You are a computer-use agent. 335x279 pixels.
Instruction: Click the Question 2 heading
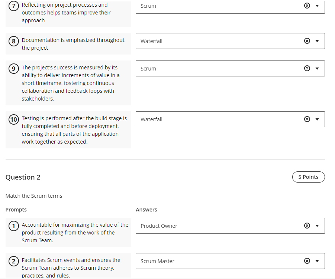pyautogui.click(x=23, y=177)
